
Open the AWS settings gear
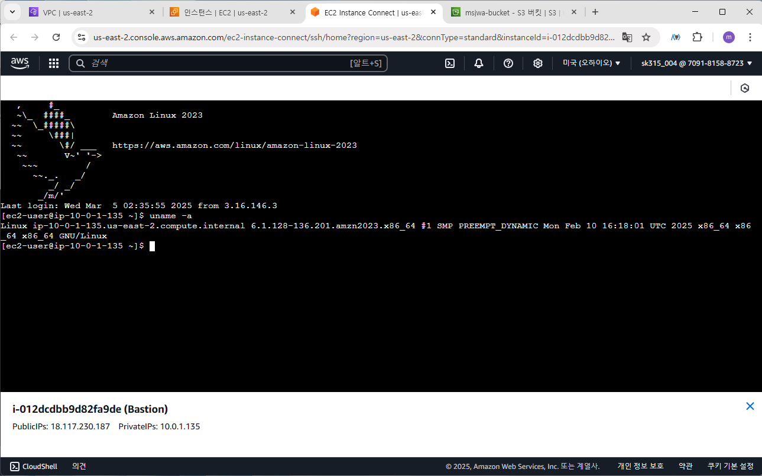tap(538, 63)
